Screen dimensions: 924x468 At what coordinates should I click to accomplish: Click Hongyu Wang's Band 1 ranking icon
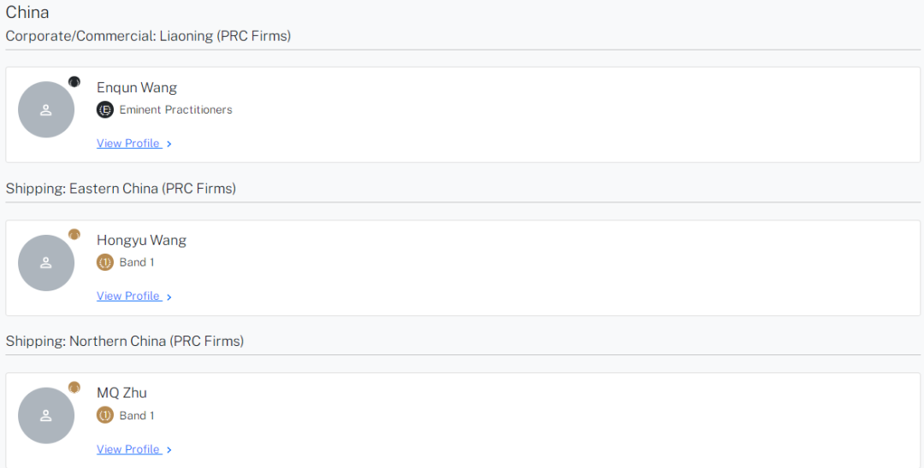(x=105, y=262)
